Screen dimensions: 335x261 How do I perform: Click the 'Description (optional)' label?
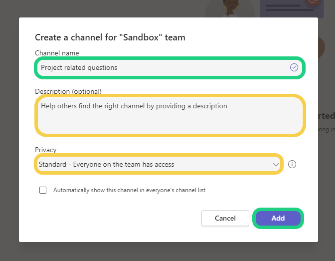click(x=68, y=91)
